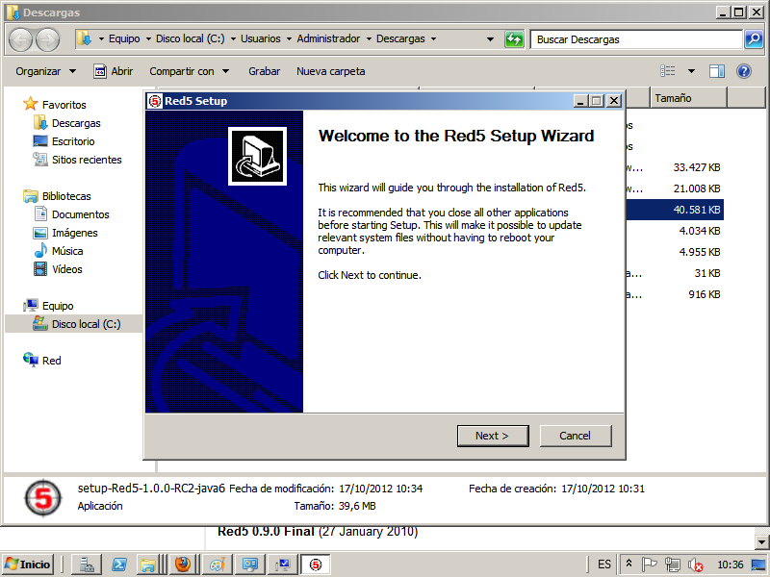Click the Red5 logo in the setup title bar

click(155, 101)
